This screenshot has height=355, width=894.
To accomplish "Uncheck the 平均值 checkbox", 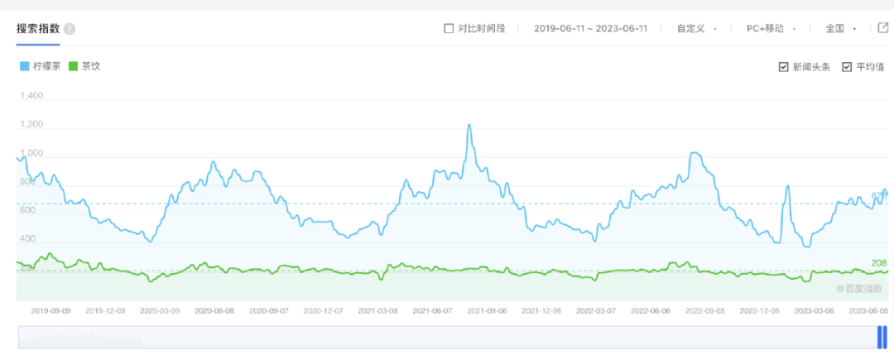I will (847, 67).
